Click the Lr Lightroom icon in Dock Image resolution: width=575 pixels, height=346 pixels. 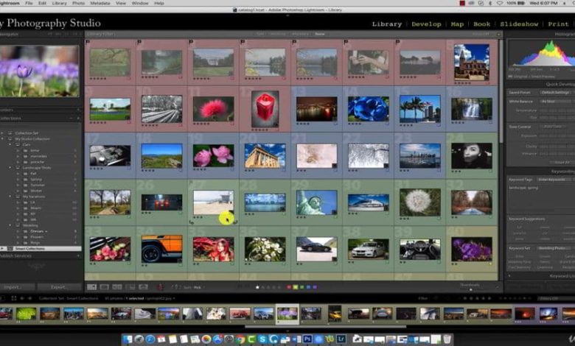(341, 339)
